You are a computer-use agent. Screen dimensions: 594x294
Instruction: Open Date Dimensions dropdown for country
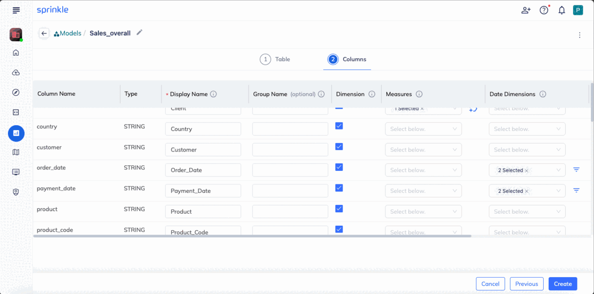[x=527, y=129]
